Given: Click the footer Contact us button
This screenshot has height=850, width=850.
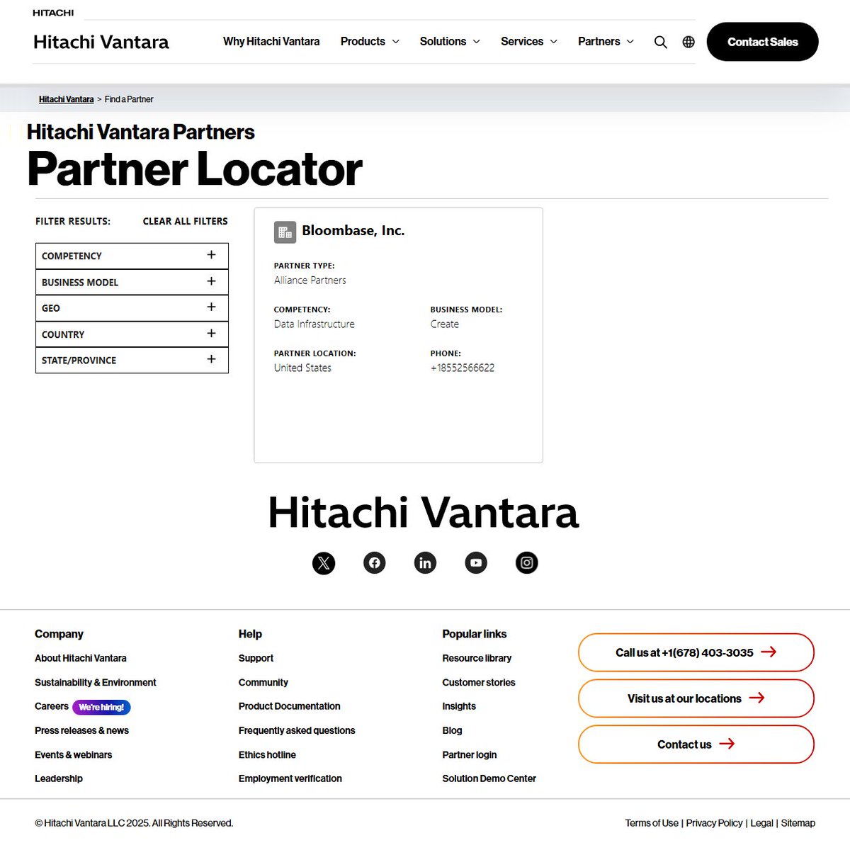Looking at the screenshot, I should click(696, 744).
